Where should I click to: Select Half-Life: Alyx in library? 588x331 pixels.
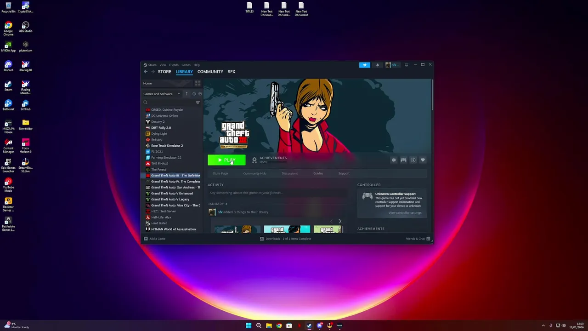tap(161, 217)
